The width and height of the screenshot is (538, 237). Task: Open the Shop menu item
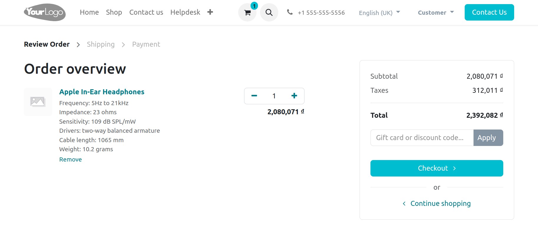114,12
